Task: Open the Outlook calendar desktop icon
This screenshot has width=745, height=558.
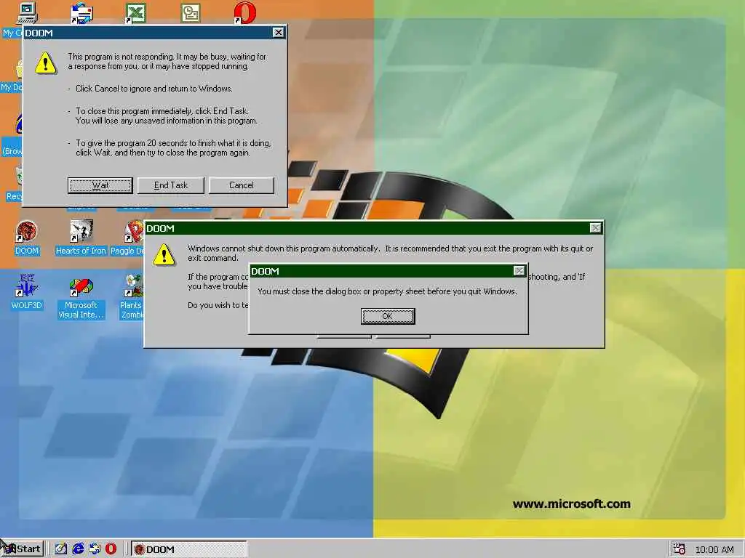Action: 190,13
